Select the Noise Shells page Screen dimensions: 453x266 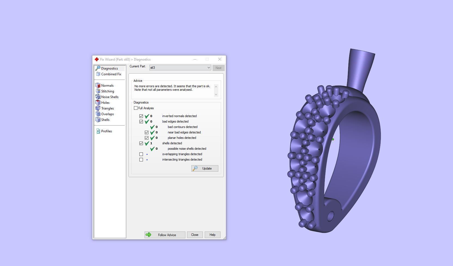tap(110, 97)
